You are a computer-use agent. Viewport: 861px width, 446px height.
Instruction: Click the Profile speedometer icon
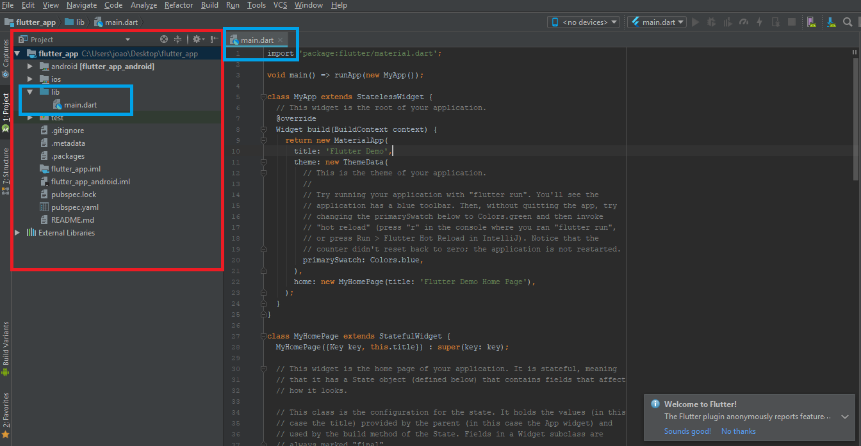(744, 22)
